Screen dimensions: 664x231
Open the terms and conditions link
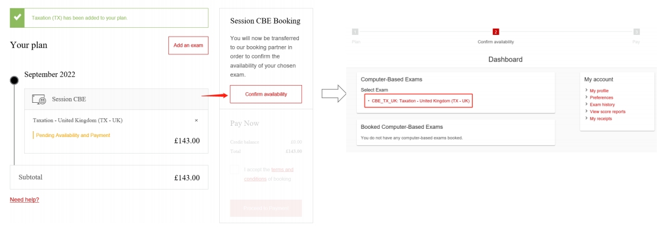coord(268,174)
